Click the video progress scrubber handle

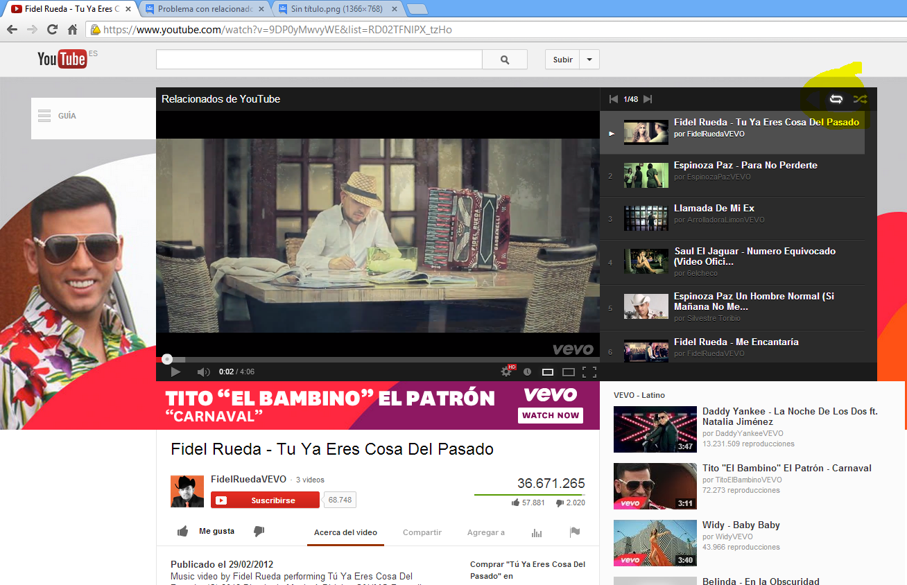(167, 359)
